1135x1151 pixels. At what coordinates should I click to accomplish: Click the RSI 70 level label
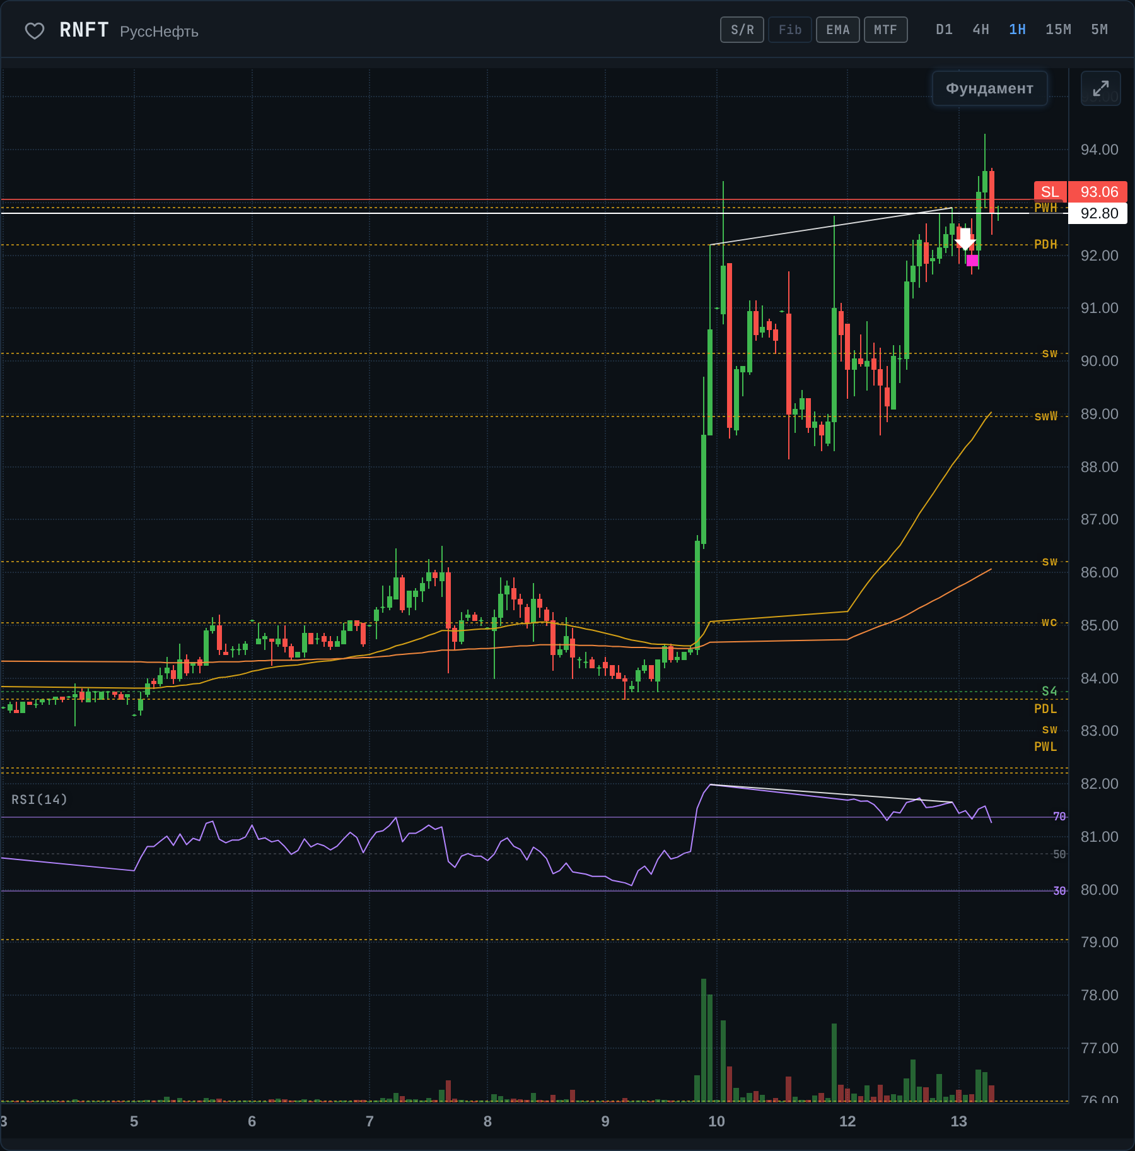coord(1059,817)
